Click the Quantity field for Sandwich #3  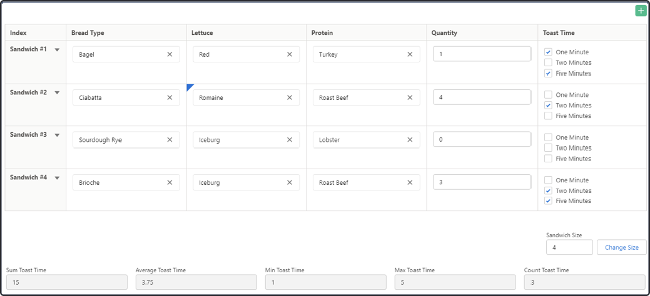482,139
